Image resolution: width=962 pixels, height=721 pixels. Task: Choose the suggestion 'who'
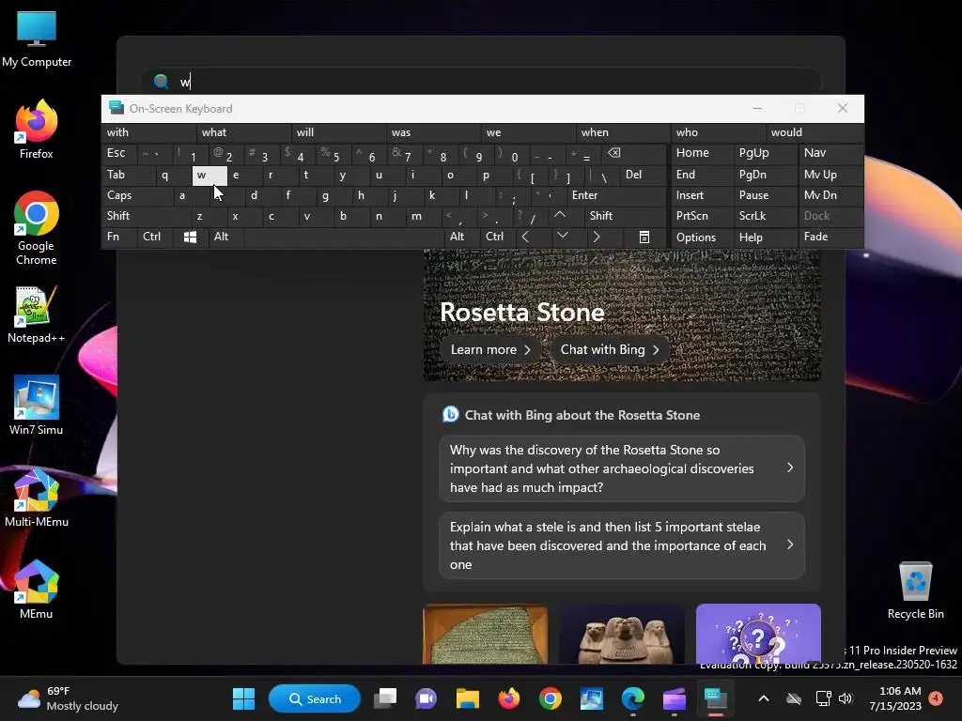[x=719, y=132]
